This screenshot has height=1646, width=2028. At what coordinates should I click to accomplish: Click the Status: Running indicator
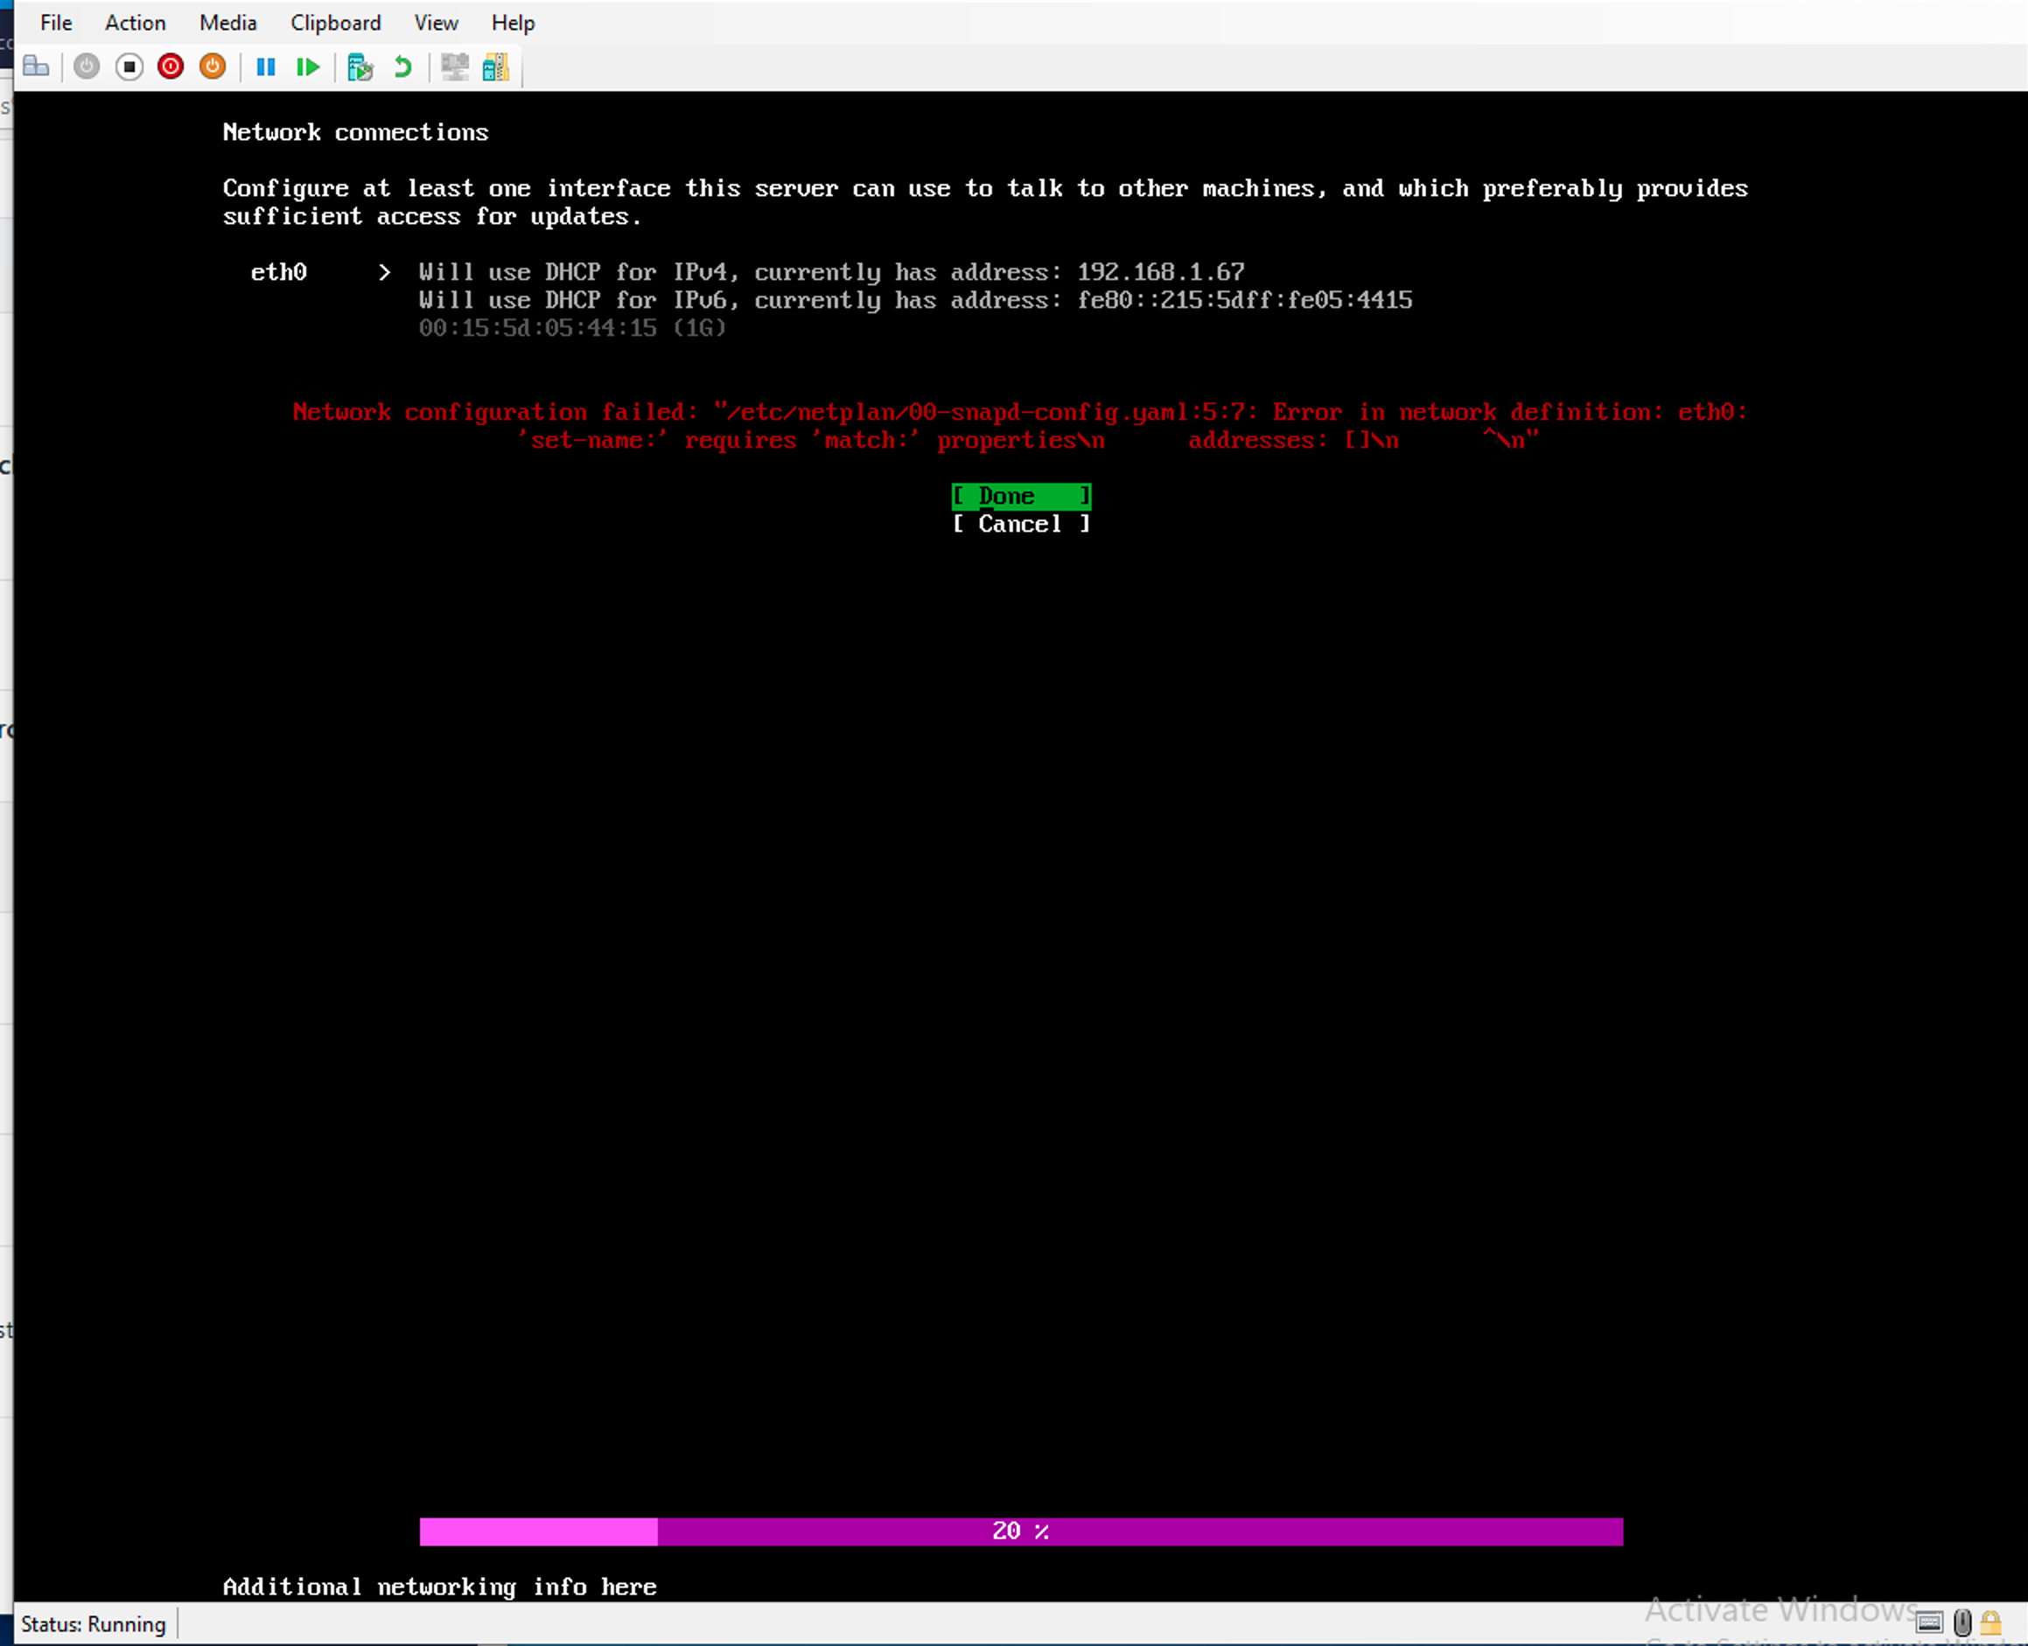click(x=94, y=1623)
